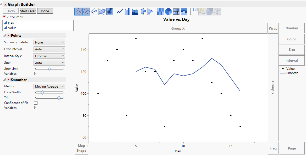The width and height of the screenshot is (306, 155).
Task: Click the Undo button
Action: pos(11,11)
